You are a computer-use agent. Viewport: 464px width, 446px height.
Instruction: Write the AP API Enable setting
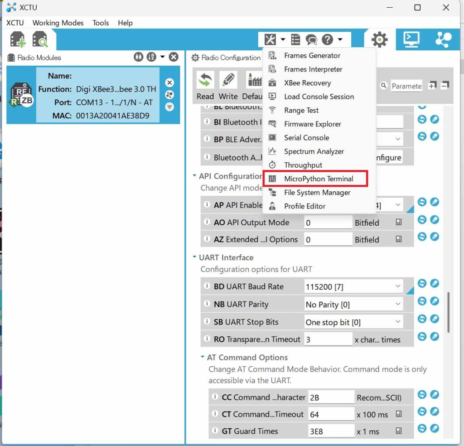435,202
